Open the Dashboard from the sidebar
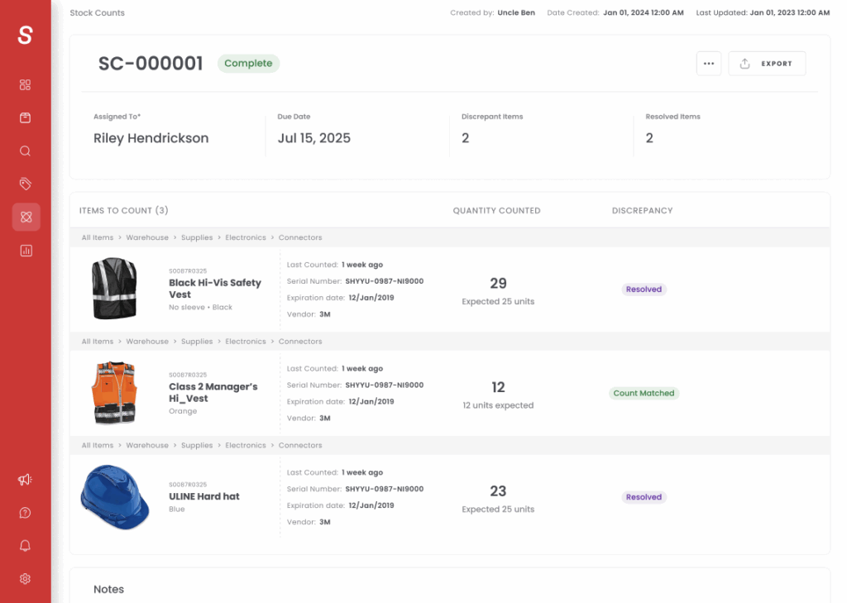This screenshot has width=847, height=603. point(25,84)
